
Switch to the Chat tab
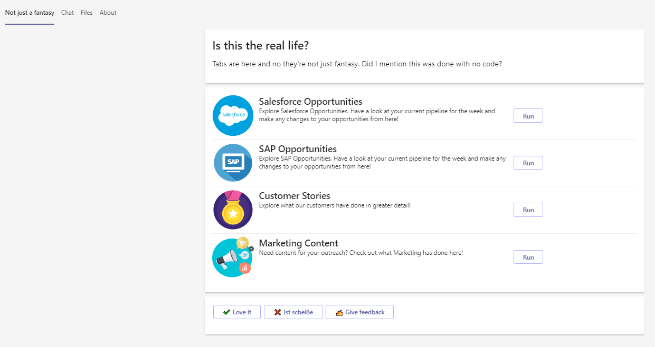pyautogui.click(x=68, y=13)
